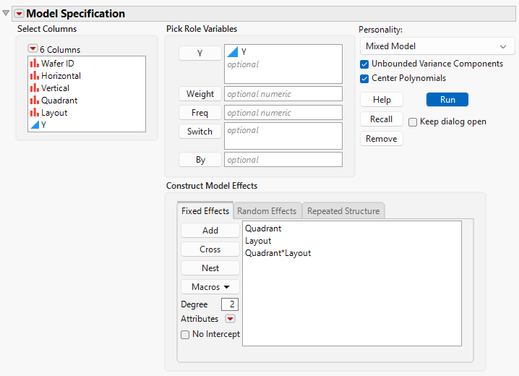Image resolution: width=519 pixels, height=376 pixels.
Task: Click the blue continuous icon in Y role box
Action: [232, 52]
